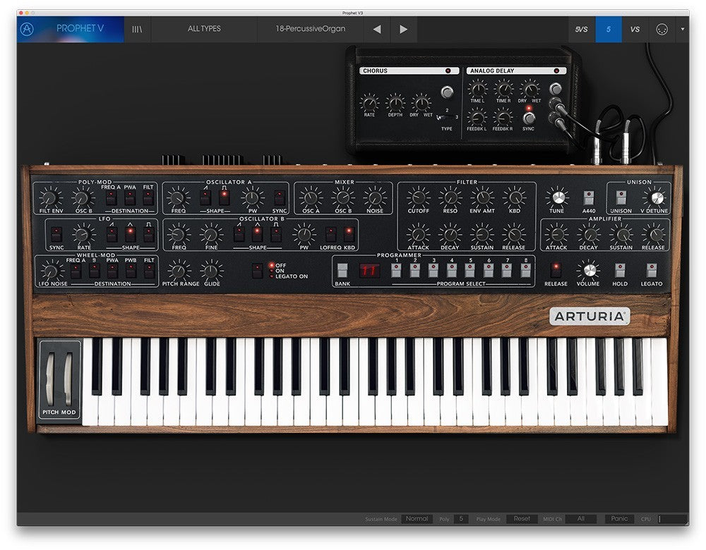Screen dimensions: 706x550
Task: Switch to the Prophet 5 tab
Action: click(x=609, y=29)
